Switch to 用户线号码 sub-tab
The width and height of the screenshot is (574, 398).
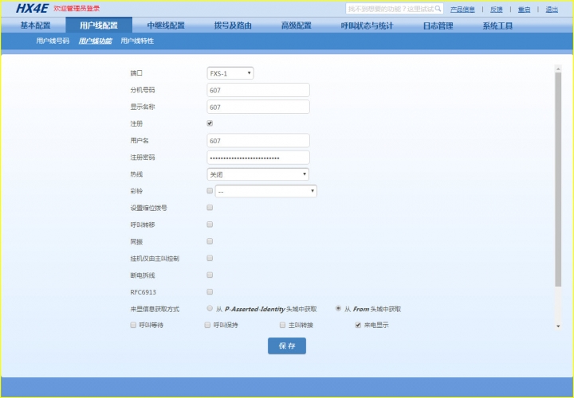pos(53,41)
